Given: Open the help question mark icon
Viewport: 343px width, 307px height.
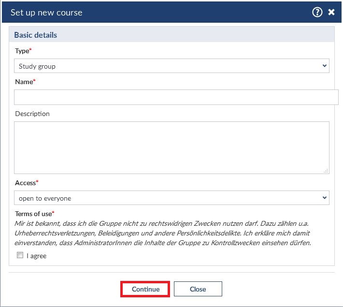Looking at the screenshot, I should coord(317,13).
